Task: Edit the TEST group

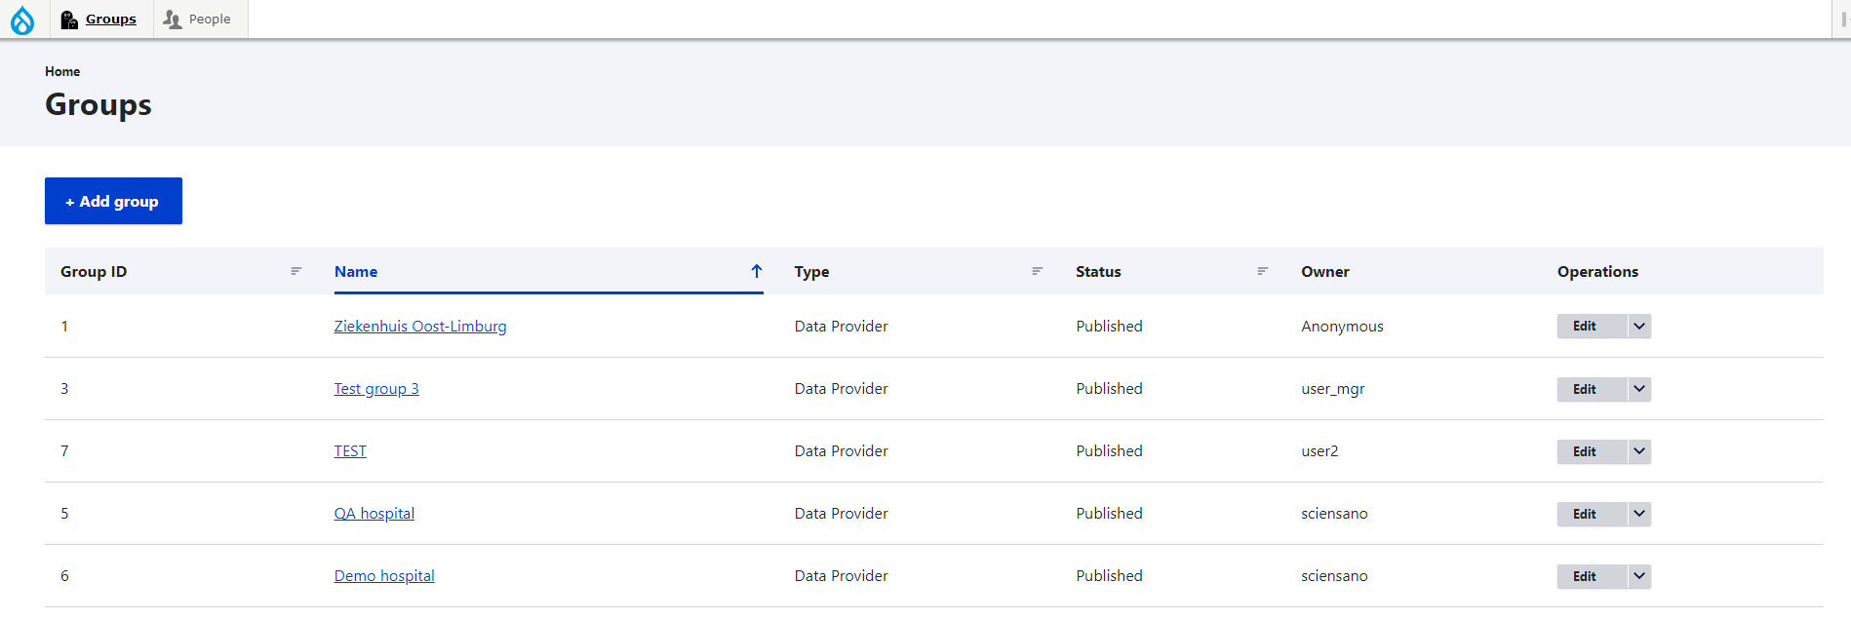Action: click(1585, 451)
